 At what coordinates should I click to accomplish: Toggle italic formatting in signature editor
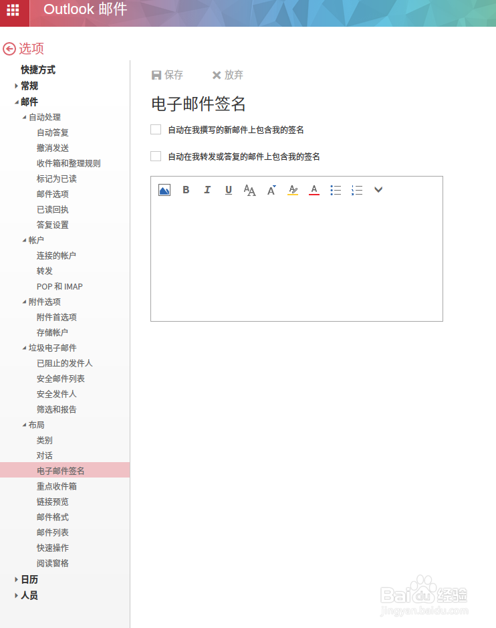point(207,190)
